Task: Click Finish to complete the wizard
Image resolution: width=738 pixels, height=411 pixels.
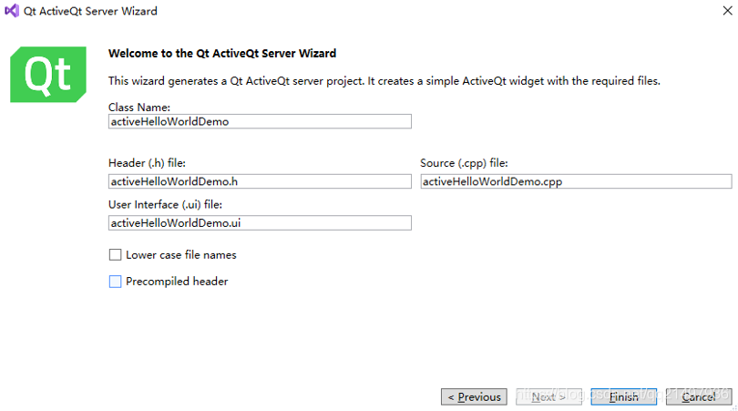Action: click(x=623, y=397)
